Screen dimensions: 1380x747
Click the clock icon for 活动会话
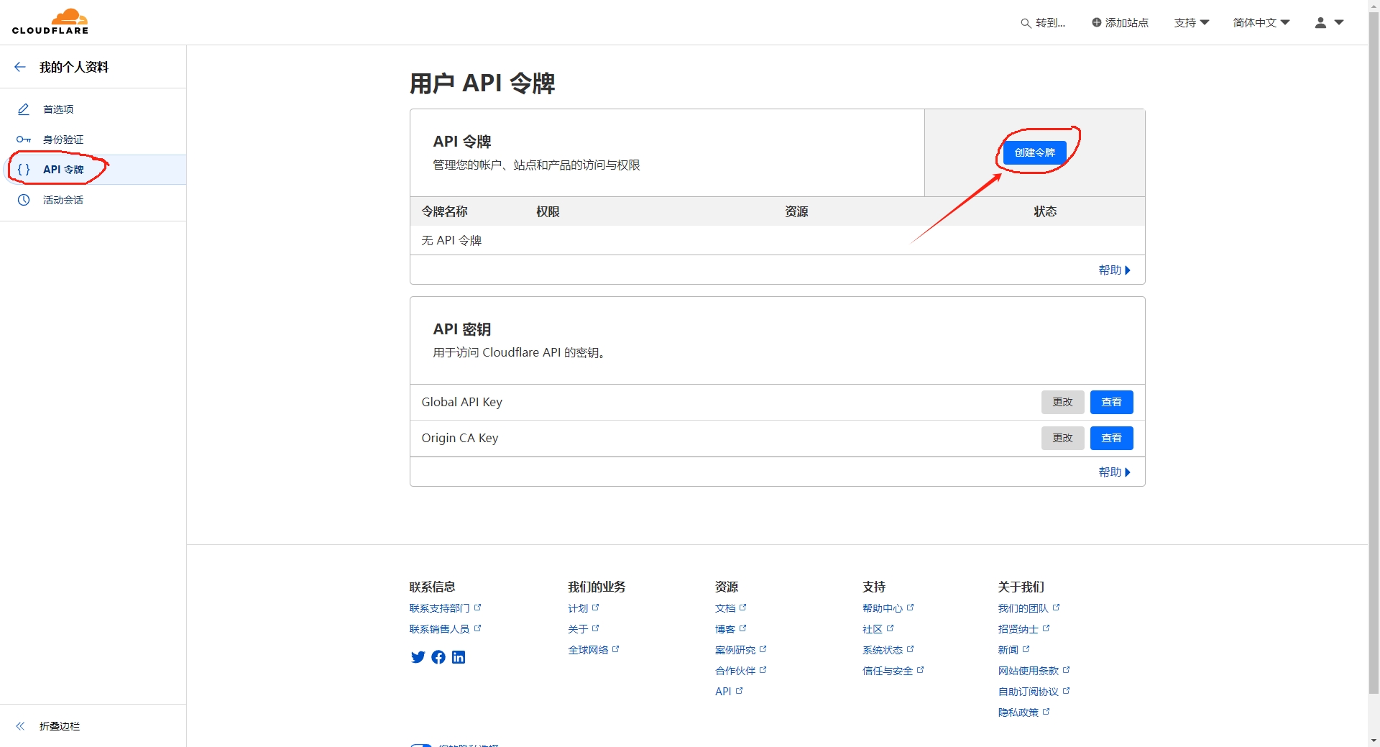(x=24, y=200)
